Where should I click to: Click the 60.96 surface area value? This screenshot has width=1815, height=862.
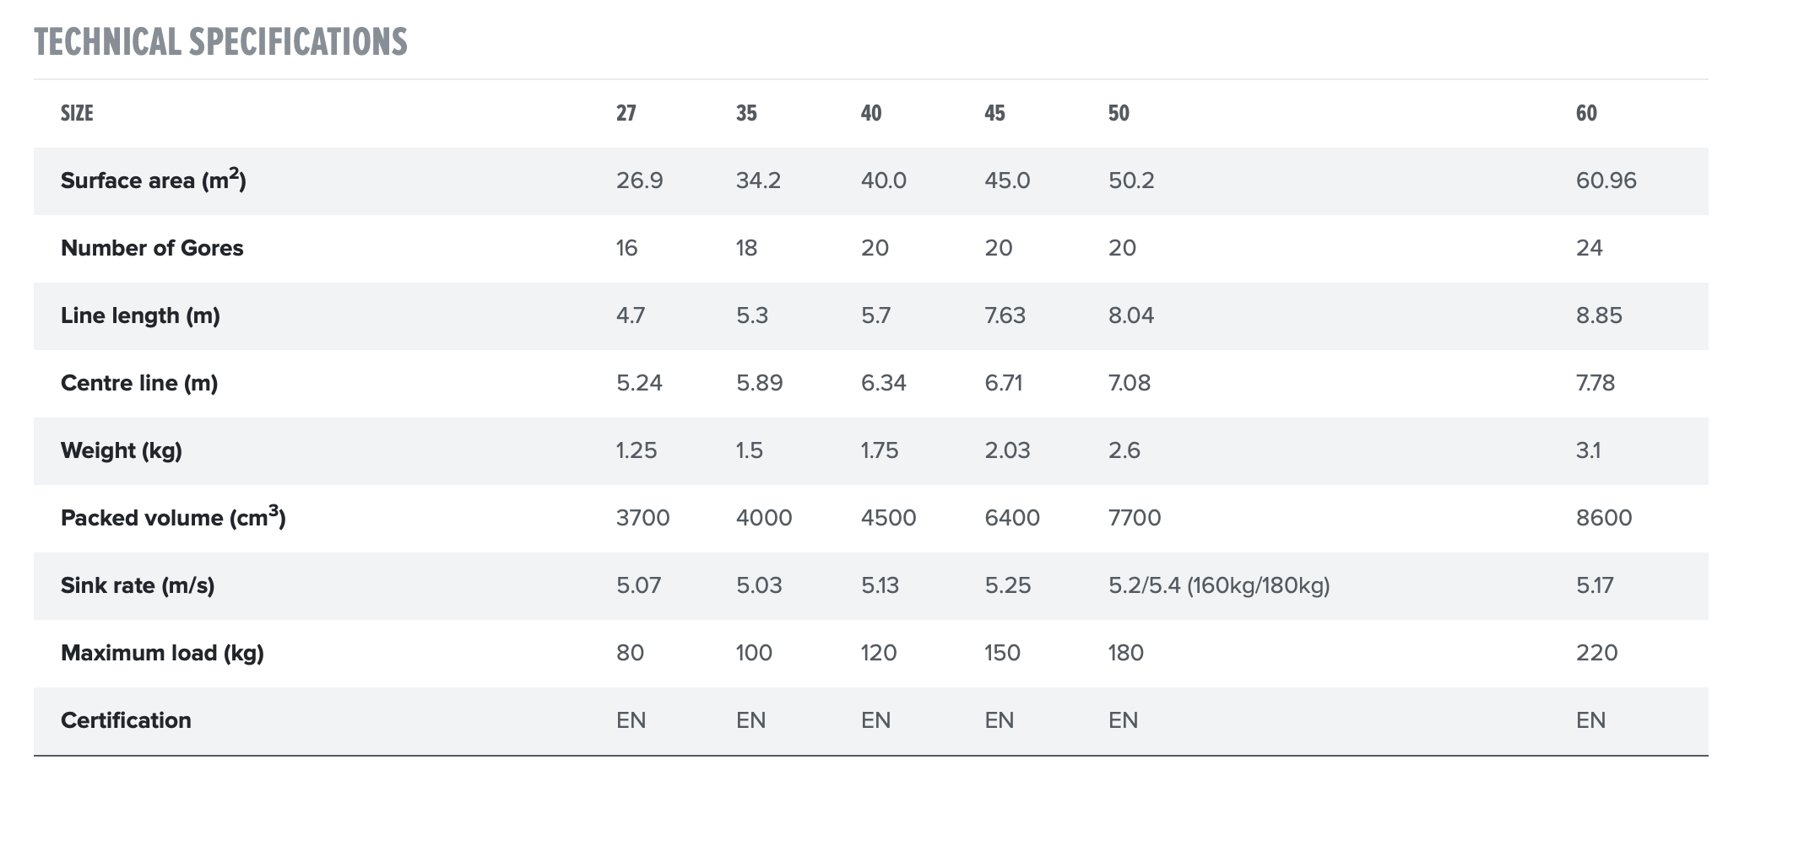[x=1606, y=180]
